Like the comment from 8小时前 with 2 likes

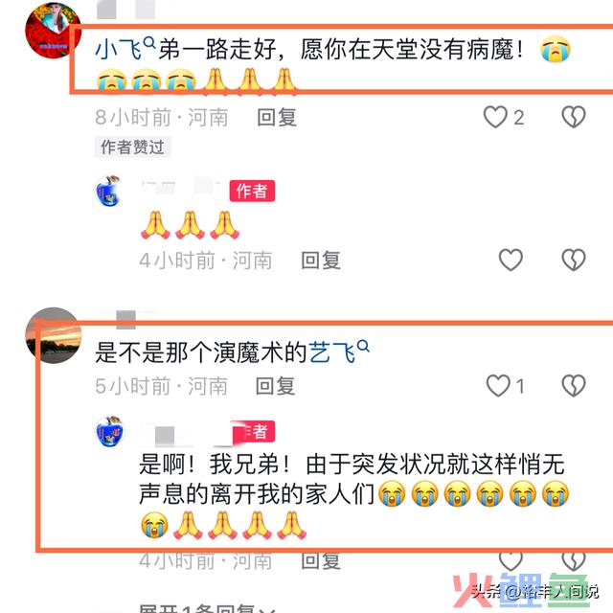click(495, 117)
